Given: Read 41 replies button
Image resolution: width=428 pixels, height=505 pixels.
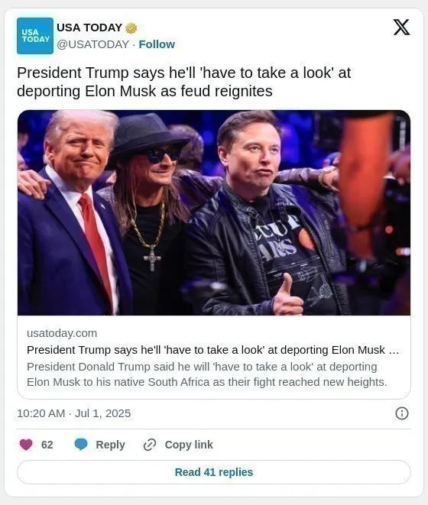Looking at the screenshot, I should [x=214, y=472].
